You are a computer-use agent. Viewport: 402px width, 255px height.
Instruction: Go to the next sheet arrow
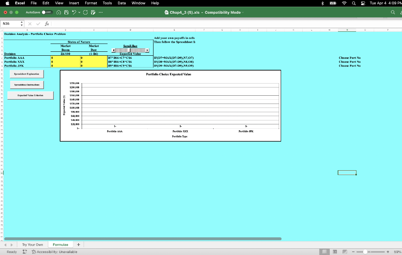12,245
